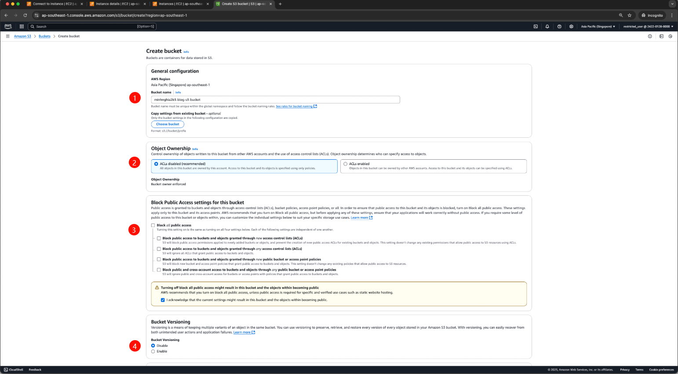Click Info link next to Object Ownership
678x374 pixels.
point(195,149)
